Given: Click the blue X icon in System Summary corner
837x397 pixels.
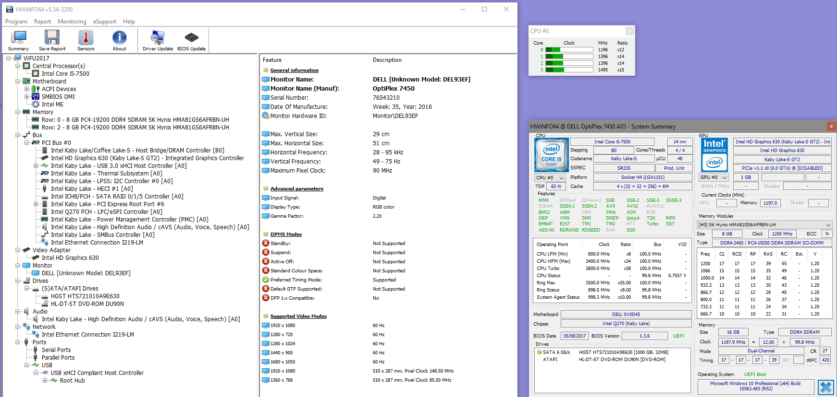Looking at the screenshot, I should (x=826, y=387).
